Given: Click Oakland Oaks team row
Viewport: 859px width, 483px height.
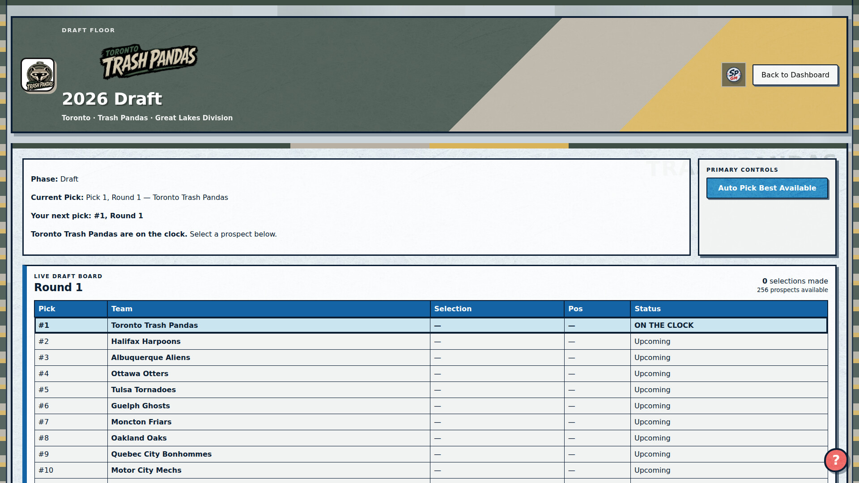Looking at the screenshot, I should (431, 438).
